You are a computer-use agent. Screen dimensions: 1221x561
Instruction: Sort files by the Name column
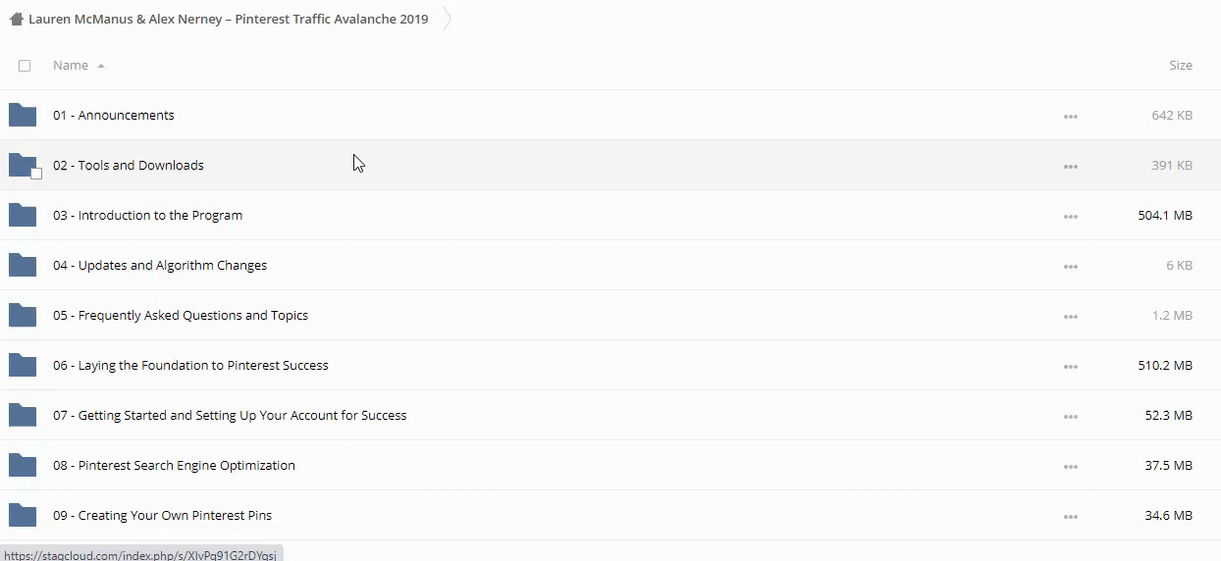(x=70, y=66)
